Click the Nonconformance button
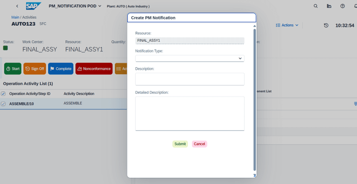357x184 pixels. [94, 69]
